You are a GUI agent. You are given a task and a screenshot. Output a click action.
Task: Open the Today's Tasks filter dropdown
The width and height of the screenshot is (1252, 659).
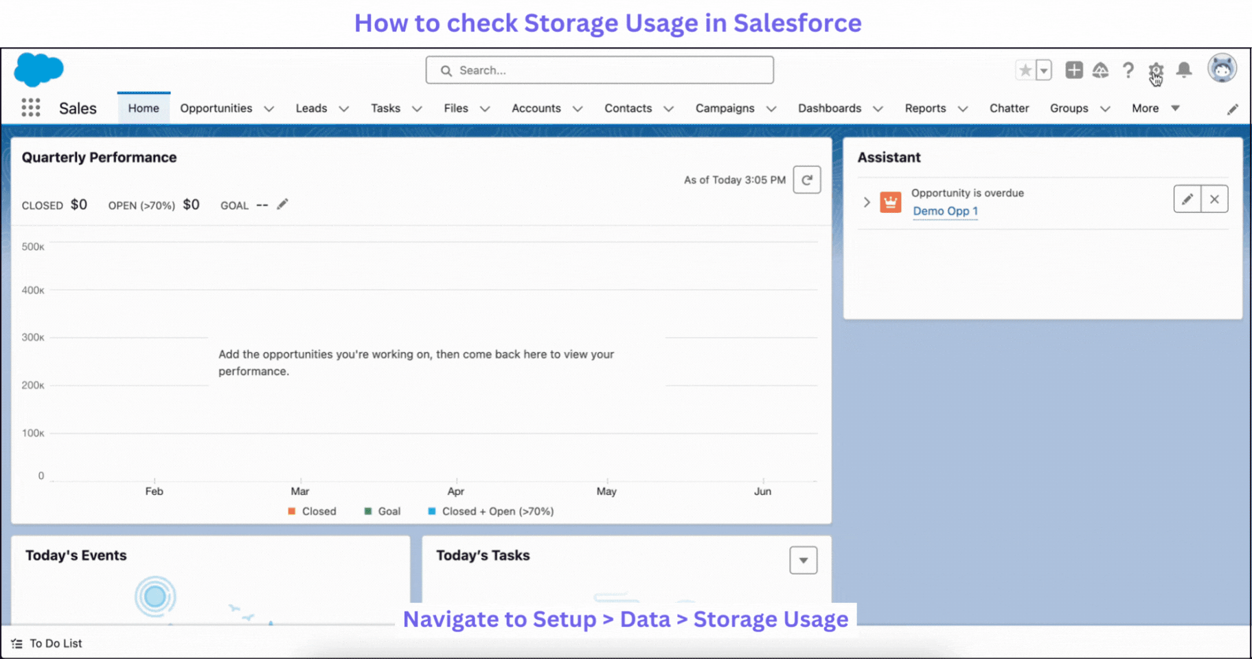(x=804, y=560)
